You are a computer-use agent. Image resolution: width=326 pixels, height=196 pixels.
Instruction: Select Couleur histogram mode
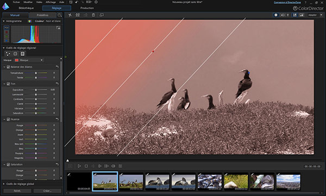[x=39, y=21]
